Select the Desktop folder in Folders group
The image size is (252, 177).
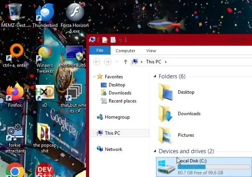(x=177, y=92)
